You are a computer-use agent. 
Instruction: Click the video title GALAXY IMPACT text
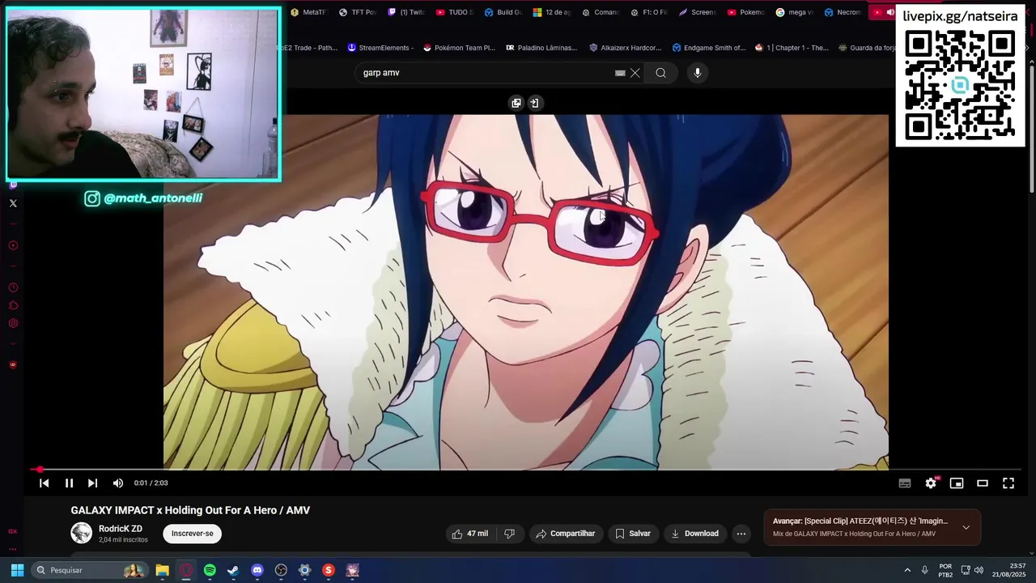190,510
